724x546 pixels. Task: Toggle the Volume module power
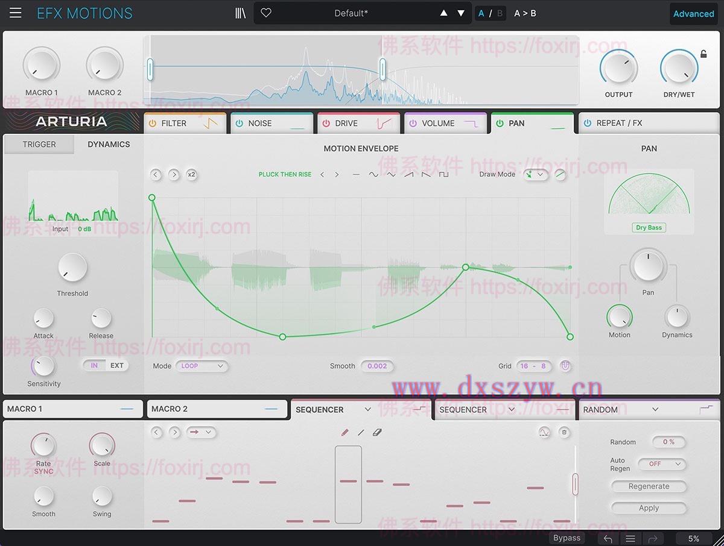[x=413, y=124]
